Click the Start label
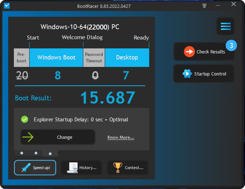This screenshot has height=189, width=245. pos(33,38)
